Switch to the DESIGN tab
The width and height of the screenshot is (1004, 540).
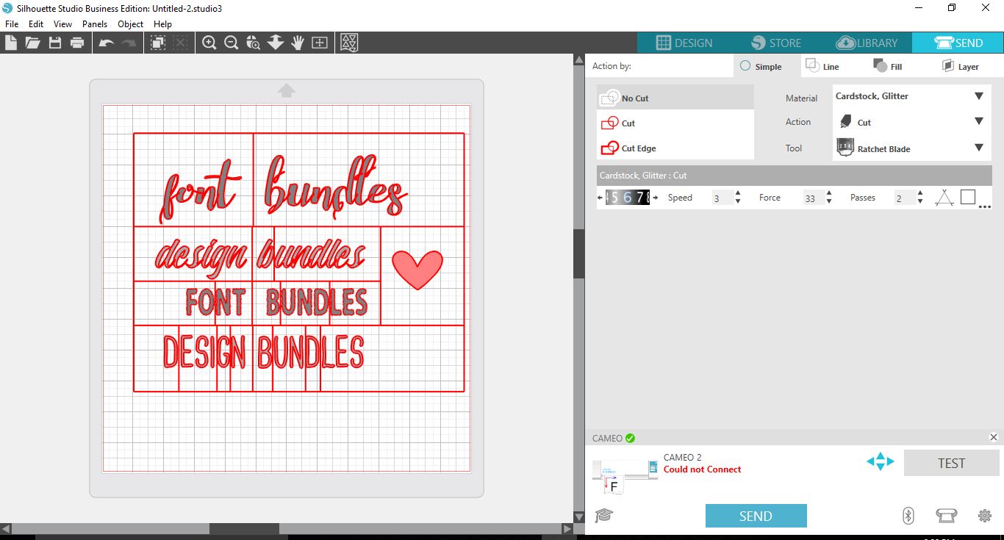(683, 43)
